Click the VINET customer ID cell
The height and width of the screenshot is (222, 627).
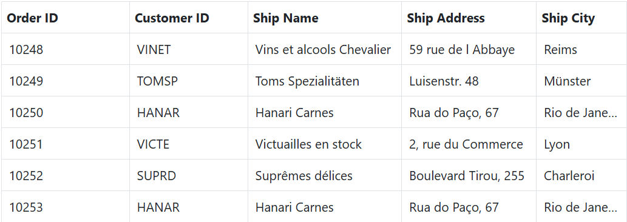(188, 49)
